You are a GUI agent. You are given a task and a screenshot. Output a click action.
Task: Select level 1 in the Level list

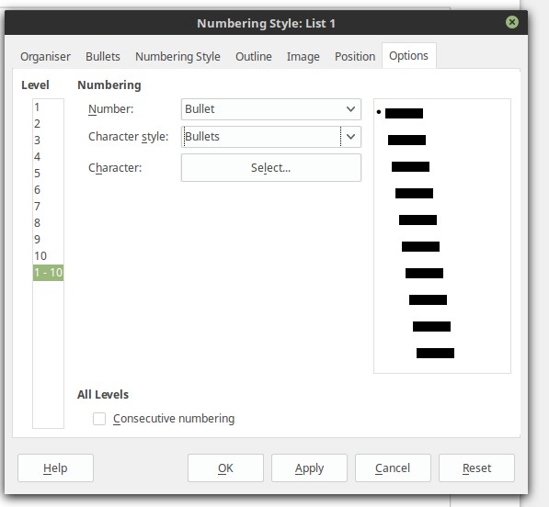tap(49, 107)
